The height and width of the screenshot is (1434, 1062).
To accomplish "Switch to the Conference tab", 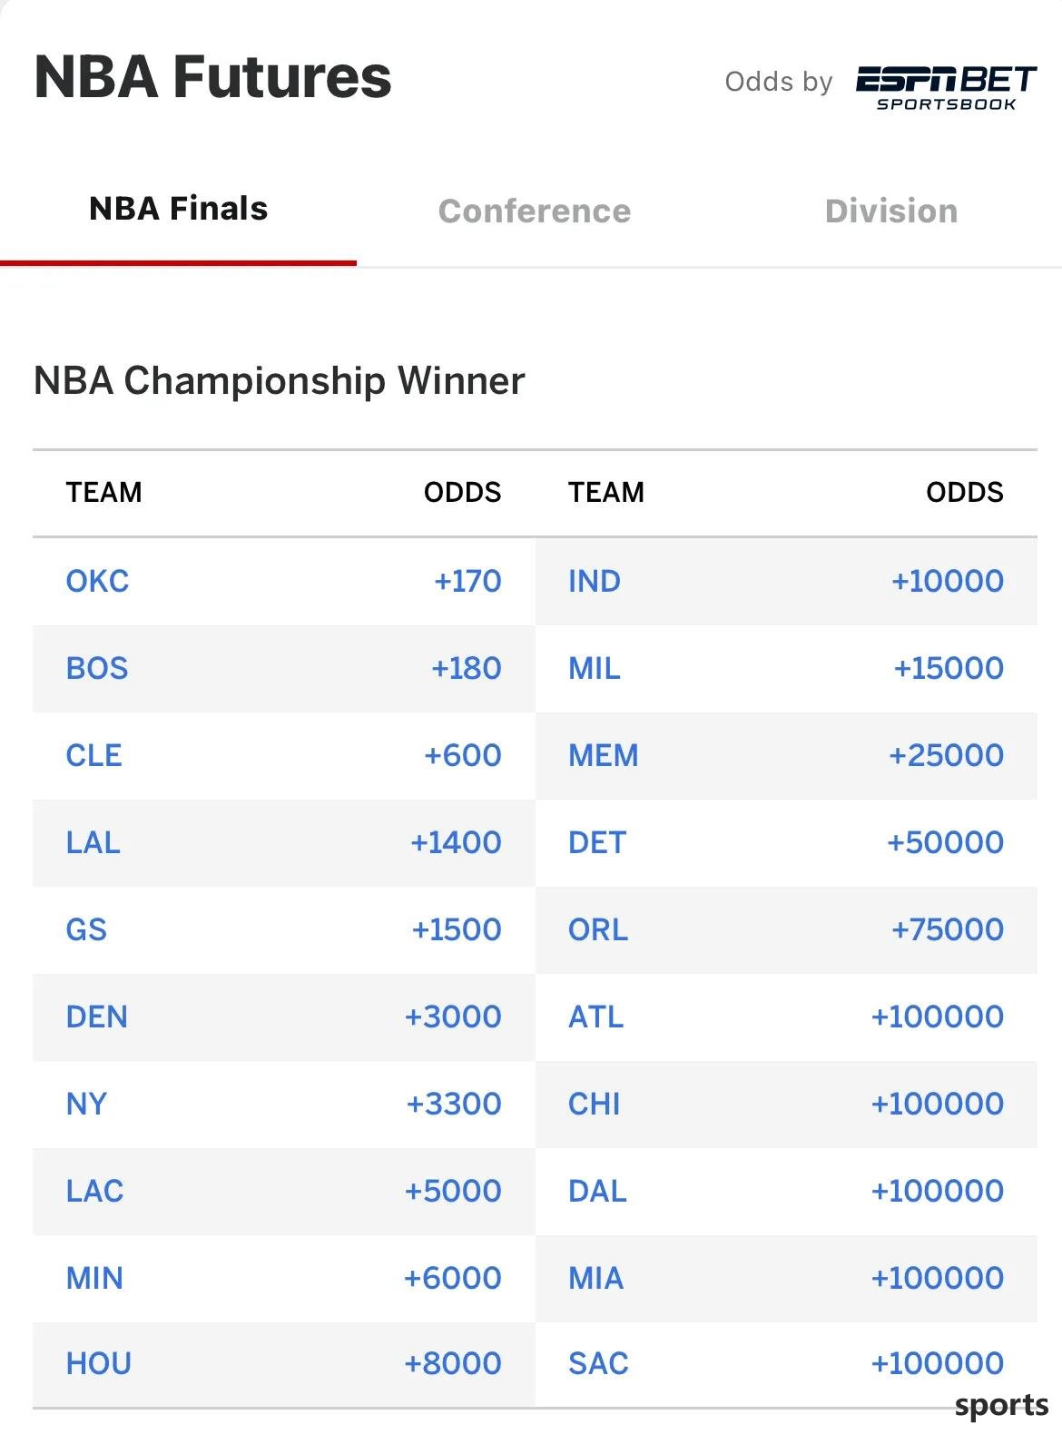I will coord(535,211).
